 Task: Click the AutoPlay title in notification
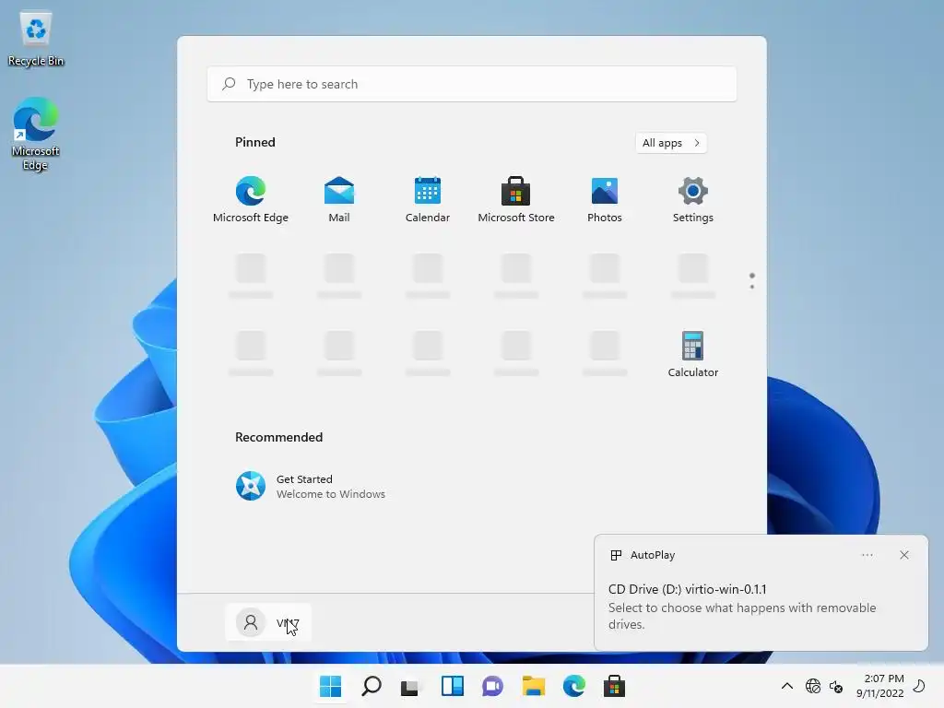[x=653, y=555]
